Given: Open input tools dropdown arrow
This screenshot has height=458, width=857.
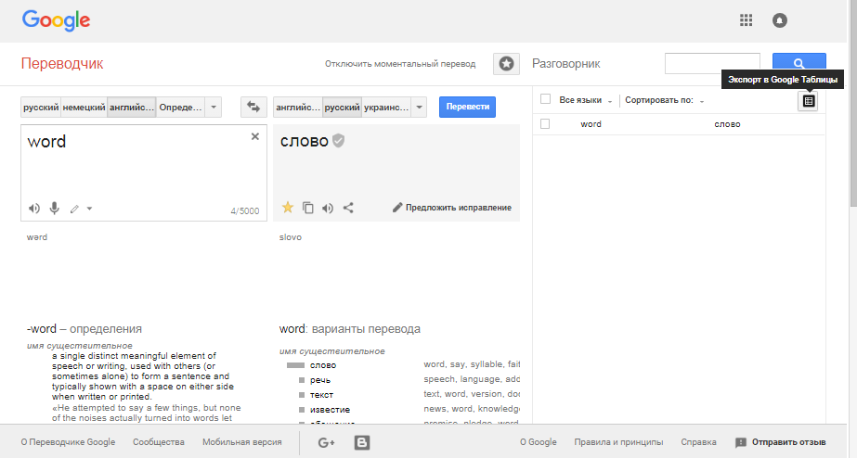Looking at the screenshot, I should click(90, 209).
